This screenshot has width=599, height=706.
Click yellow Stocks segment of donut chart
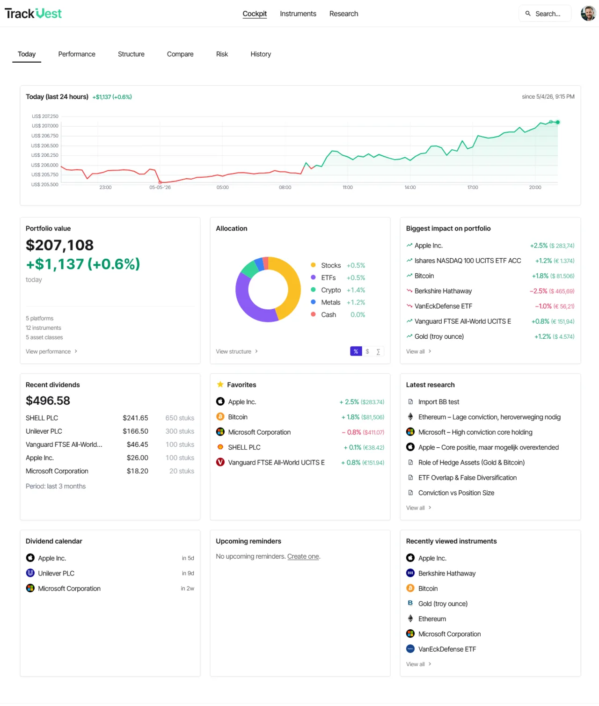click(294, 286)
